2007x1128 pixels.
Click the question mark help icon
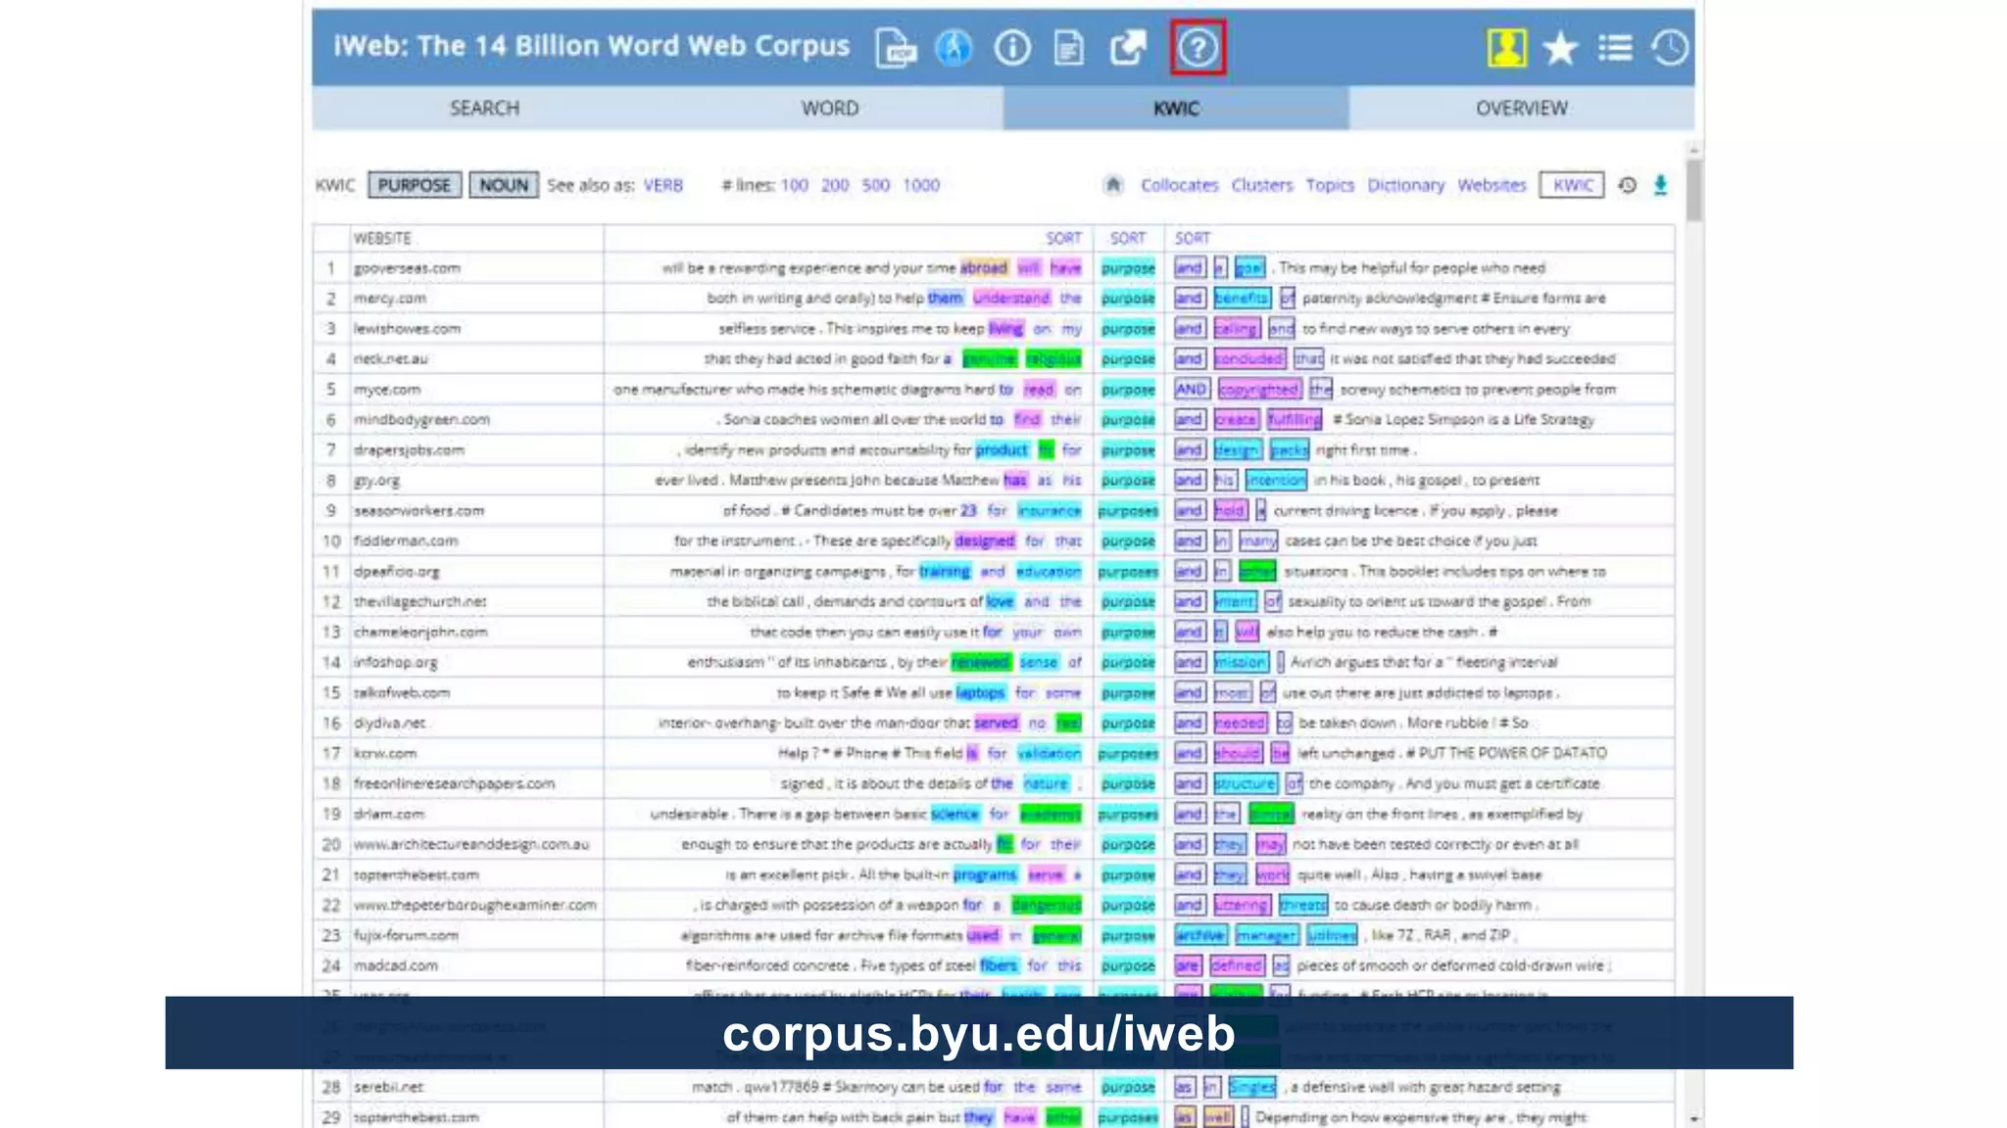(1198, 47)
